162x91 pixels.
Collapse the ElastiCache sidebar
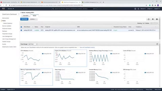click(19, 14)
